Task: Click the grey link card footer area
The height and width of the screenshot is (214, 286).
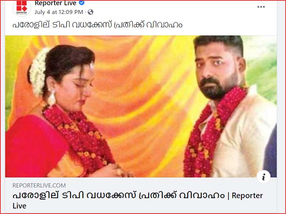Action: click(141, 195)
